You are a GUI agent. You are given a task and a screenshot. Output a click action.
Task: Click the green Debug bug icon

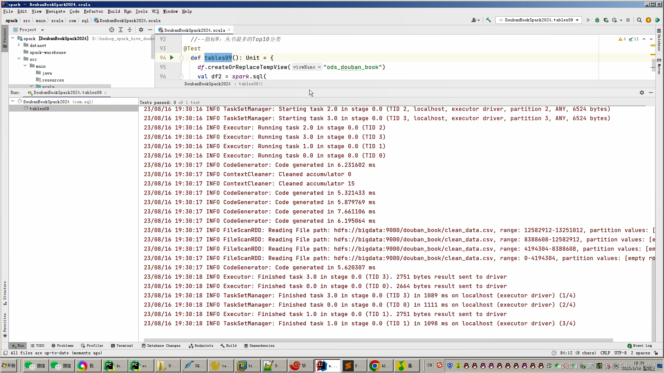coord(597,20)
